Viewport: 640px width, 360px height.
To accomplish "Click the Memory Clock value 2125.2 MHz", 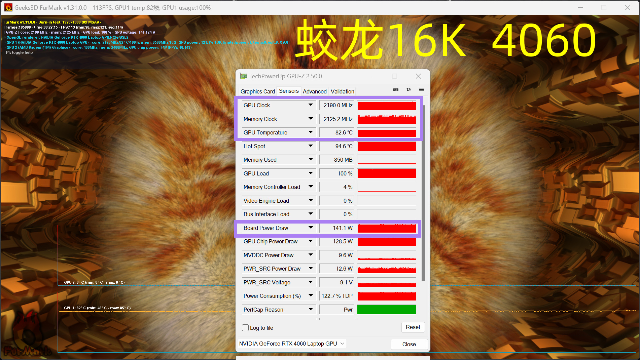I will [336, 119].
